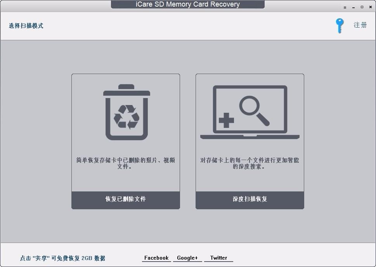Viewport: 376px width, 267px height.
Task: Click the text 对存储卡上的每一个文件进行更加智能的深度搜索
Action: pos(250,163)
